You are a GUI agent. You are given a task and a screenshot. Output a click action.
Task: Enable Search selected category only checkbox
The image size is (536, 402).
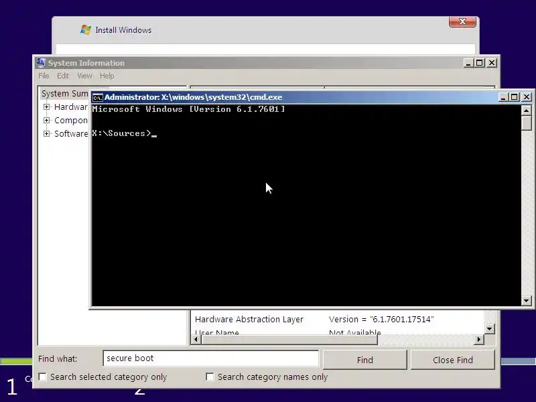pyautogui.click(x=42, y=377)
